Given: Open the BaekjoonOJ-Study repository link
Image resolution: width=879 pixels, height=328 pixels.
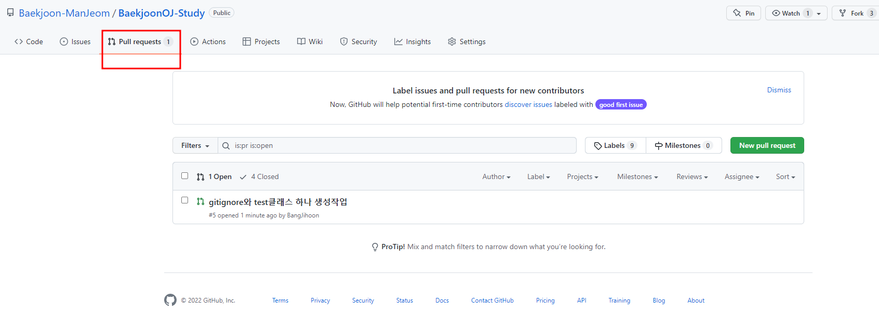Looking at the screenshot, I should (162, 13).
